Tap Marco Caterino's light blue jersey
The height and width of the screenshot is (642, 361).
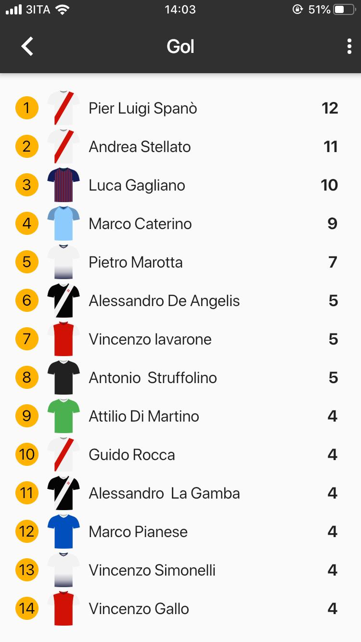pos(64,224)
